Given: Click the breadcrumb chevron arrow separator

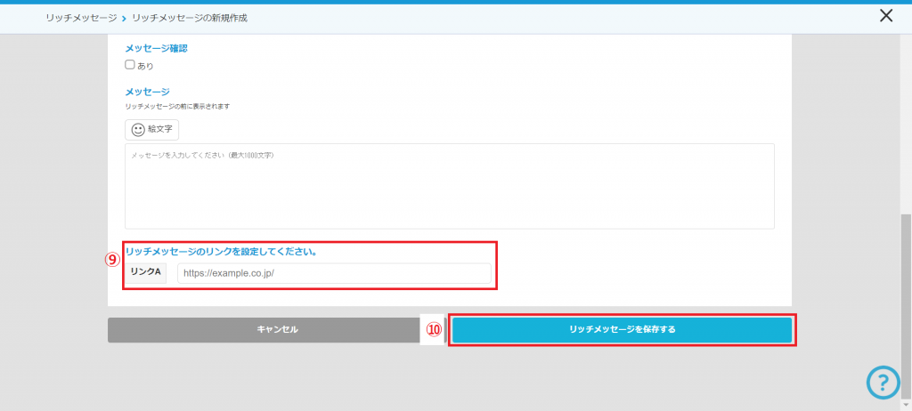Looking at the screenshot, I should click(x=124, y=18).
